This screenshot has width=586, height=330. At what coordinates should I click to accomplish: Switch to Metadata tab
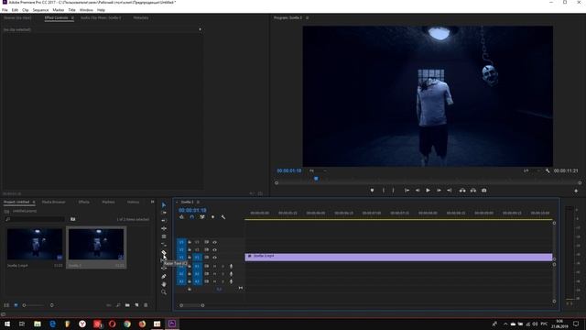tap(141, 17)
